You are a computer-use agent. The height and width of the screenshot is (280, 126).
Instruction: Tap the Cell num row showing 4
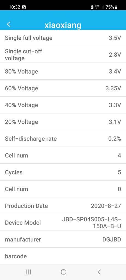click(63, 155)
